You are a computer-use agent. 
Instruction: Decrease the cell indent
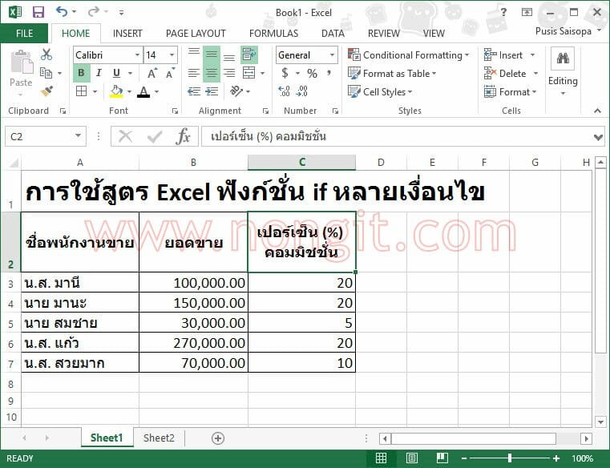click(x=194, y=91)
